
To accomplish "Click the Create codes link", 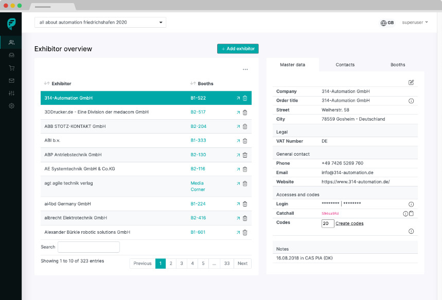I will (x=349, y=223).
